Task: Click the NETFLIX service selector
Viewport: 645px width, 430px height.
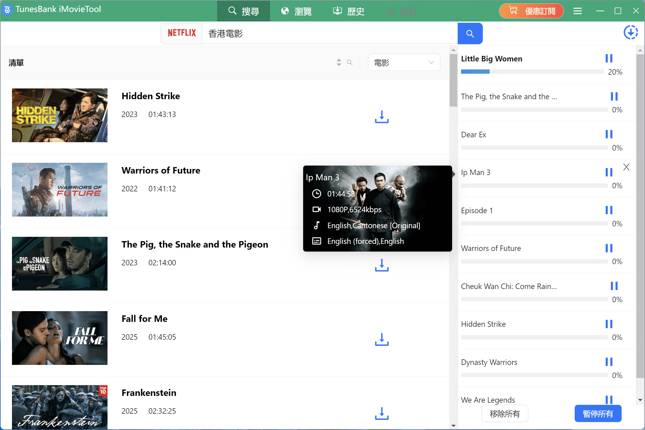Action: (x=182, y=33)
